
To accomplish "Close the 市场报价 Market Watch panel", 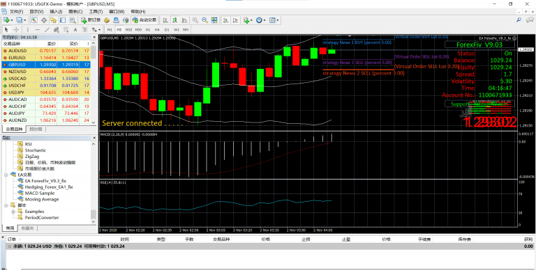I will (94, 37).
